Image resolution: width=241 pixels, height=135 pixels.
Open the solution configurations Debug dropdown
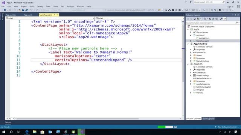click(x=47, y=10)
